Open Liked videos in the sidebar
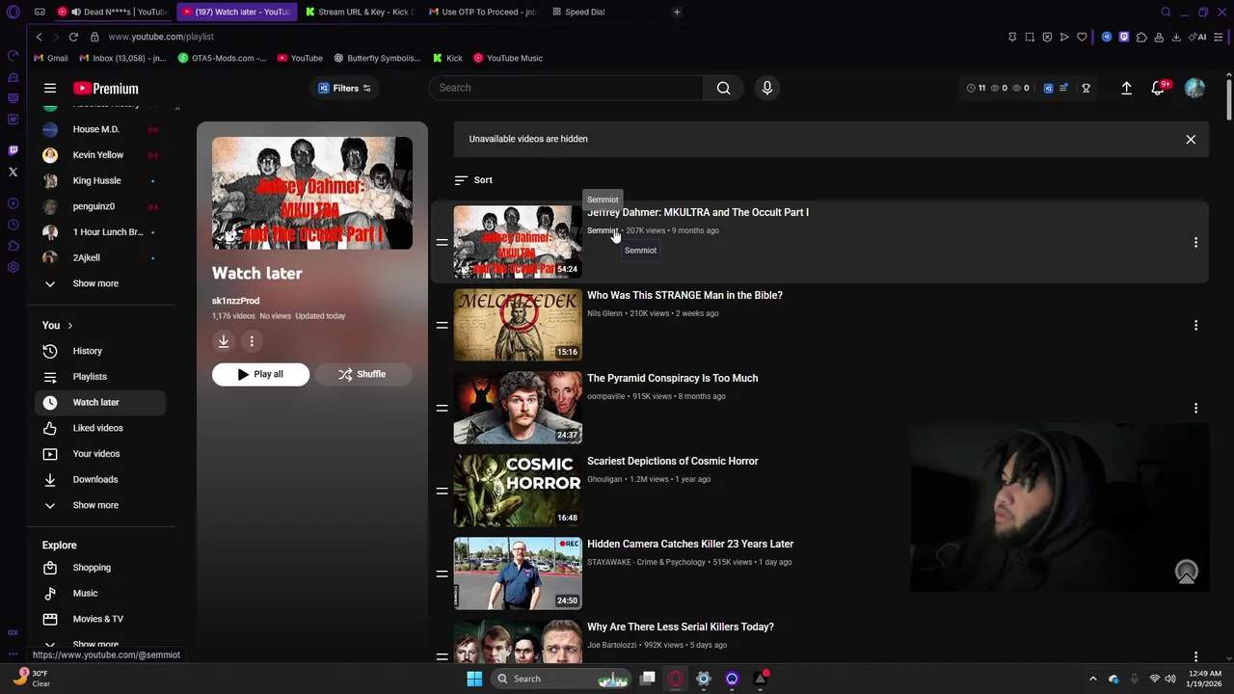This screenshot has width=1234, height=694. [x=97, y=428]
